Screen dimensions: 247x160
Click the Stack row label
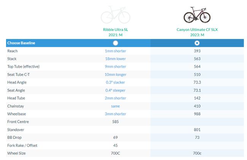click(12, 59)
